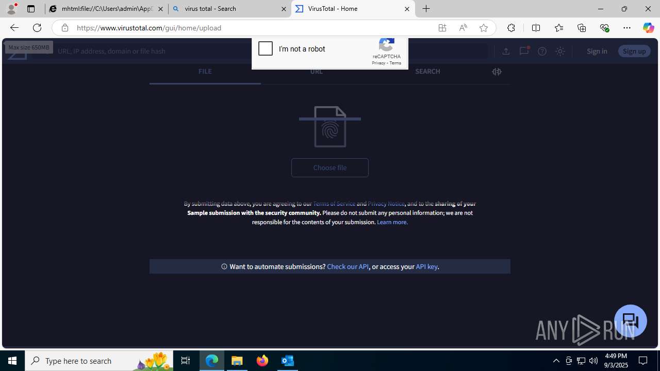Switch to the mhtml file browser tab
Image resolution: width=660 pixels, height=371 pixels.
pyautogui.click(x=107, y=9)
